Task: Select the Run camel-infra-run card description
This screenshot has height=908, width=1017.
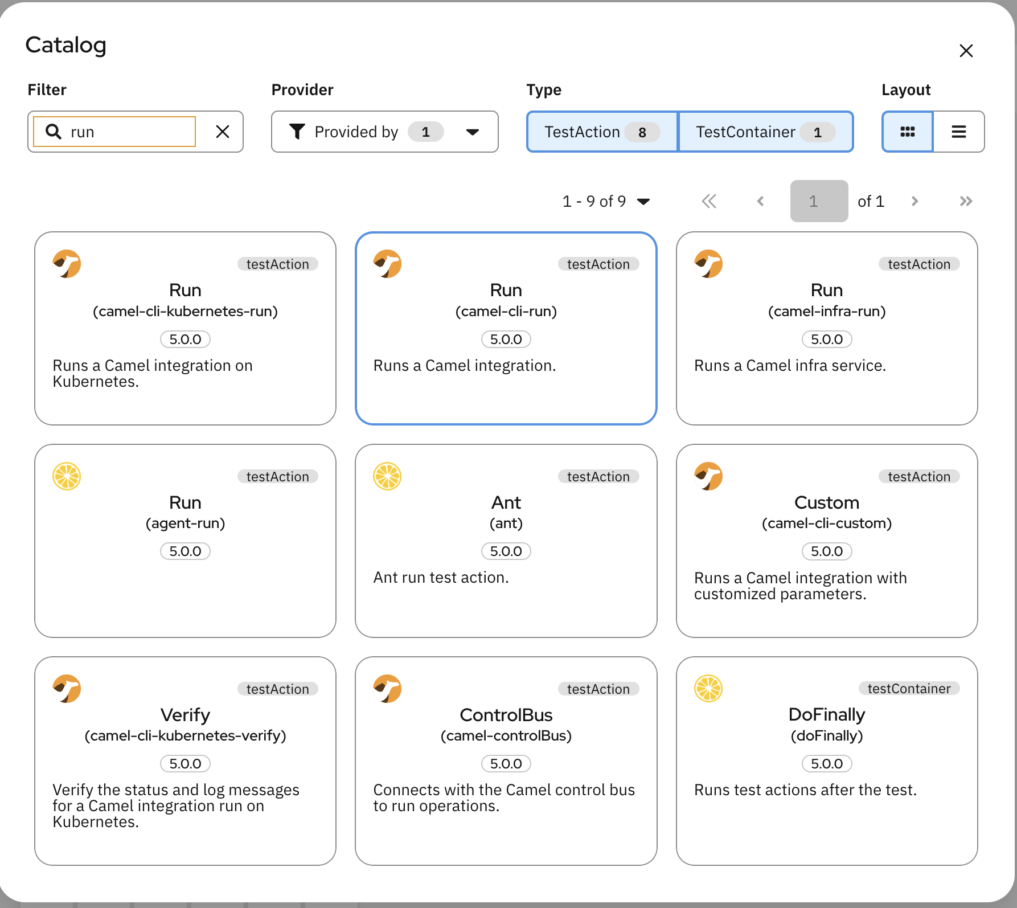Action: coord(790,366)
